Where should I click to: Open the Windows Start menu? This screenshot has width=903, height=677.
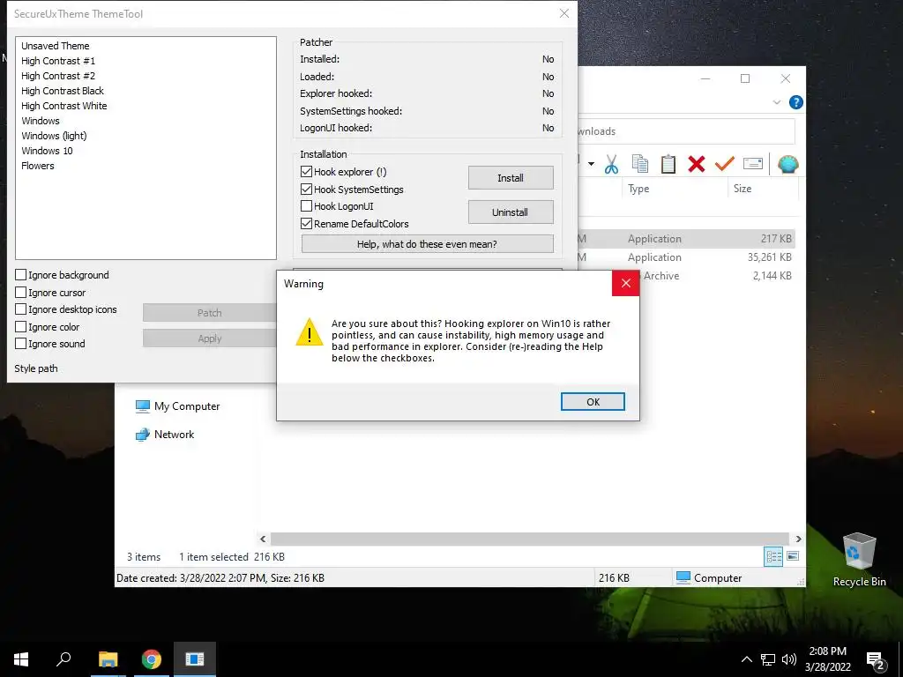(21, 659)
